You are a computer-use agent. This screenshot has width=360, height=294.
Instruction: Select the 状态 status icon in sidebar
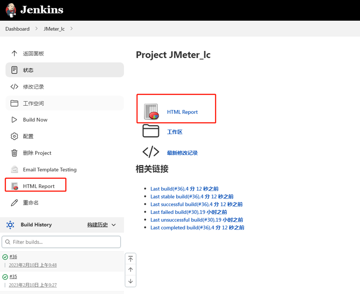(x=14, y=70)
